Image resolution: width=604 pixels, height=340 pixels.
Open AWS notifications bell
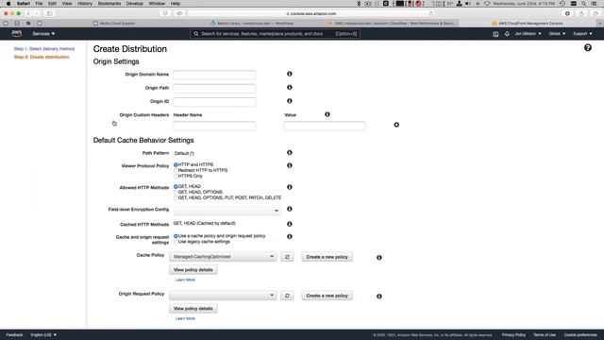[x=507, y=34]
